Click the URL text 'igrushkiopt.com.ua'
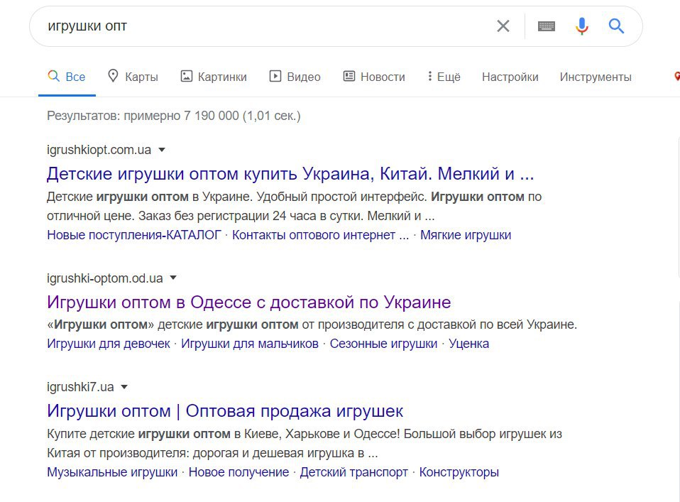The height and width of the screenshot is (502, 680). click(x=99, y=150)
